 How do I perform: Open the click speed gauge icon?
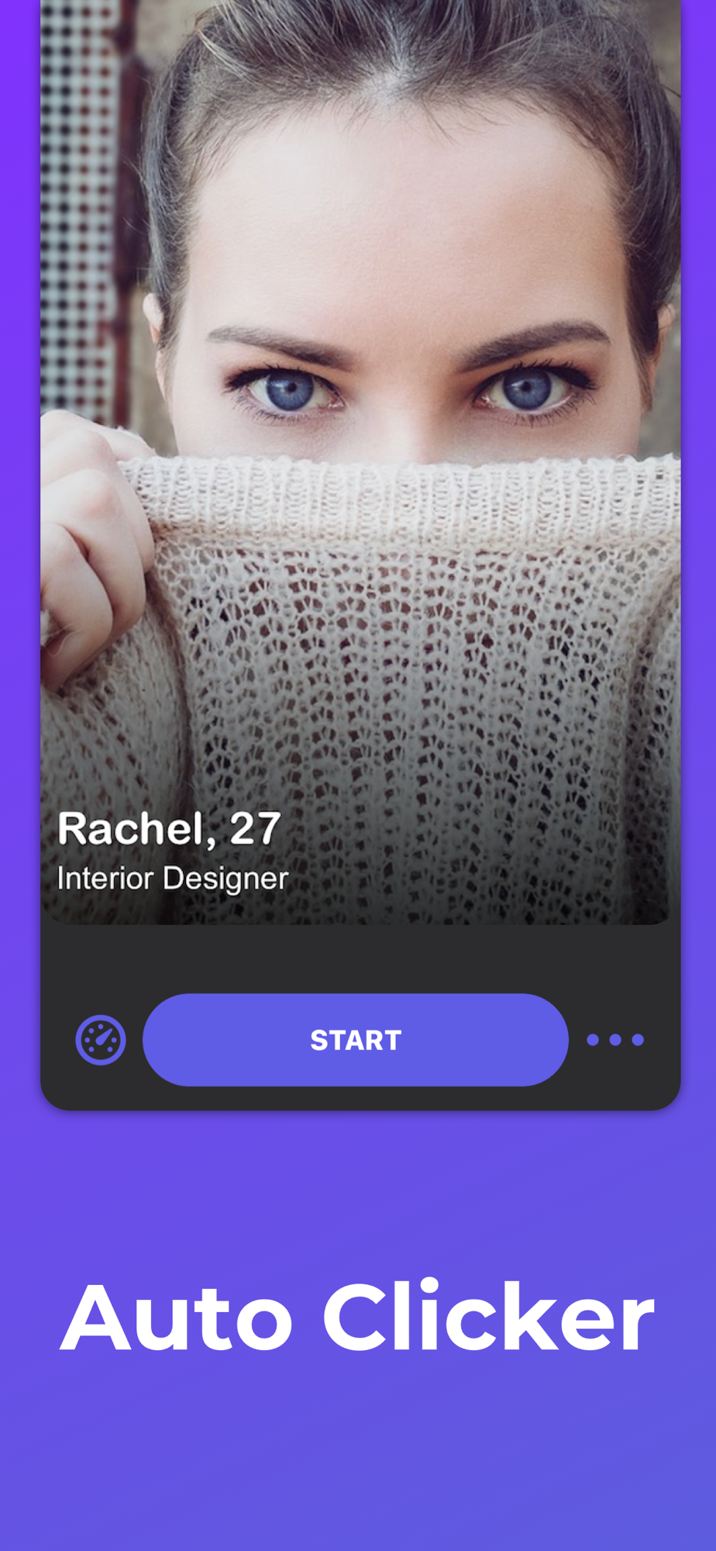(x=101, y=1040)
